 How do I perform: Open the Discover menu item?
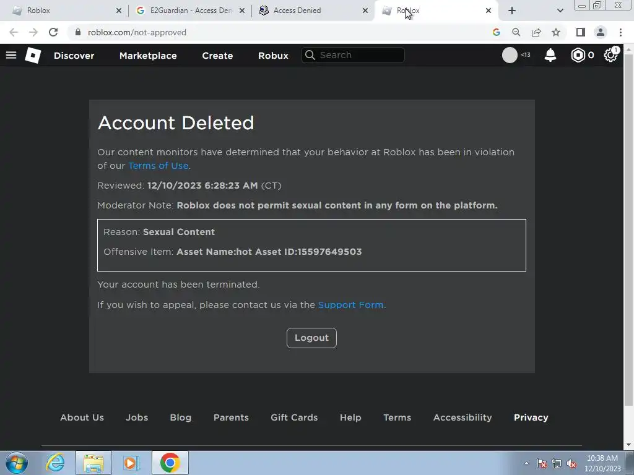(74, 55)
